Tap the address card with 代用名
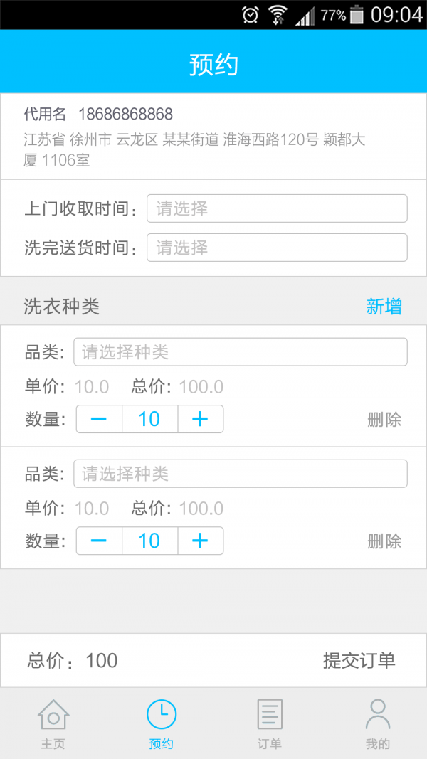Screen dimensions: 427x759 tap(213, 137)
